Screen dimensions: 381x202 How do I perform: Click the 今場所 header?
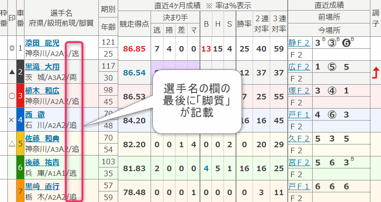(x=329, y=30)
